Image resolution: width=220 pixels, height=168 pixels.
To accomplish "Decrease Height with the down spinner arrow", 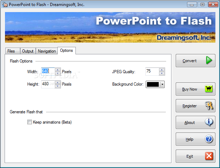I will pos(57,86).
